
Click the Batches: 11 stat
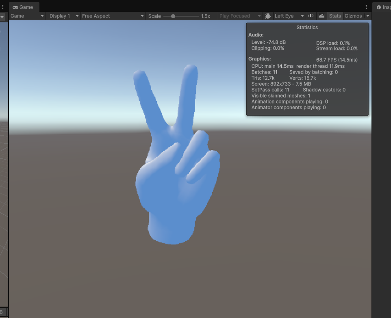(x=264, y=72)
